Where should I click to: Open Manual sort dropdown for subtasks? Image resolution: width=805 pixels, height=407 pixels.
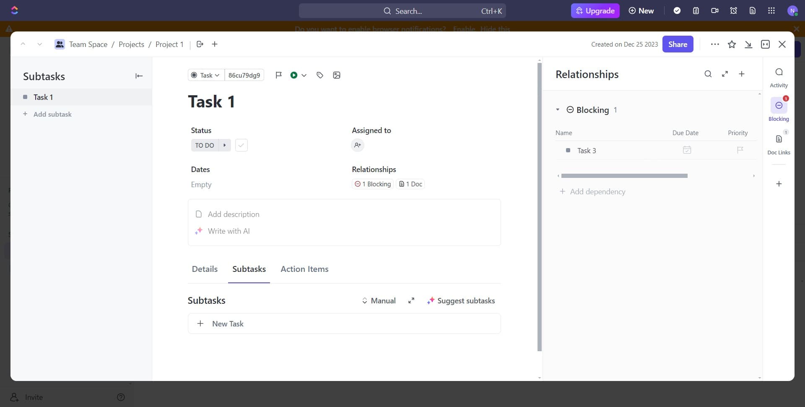coord(379,301)
